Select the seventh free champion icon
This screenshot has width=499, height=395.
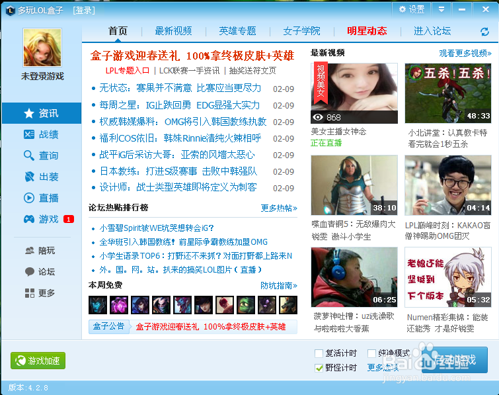(225, 305)
